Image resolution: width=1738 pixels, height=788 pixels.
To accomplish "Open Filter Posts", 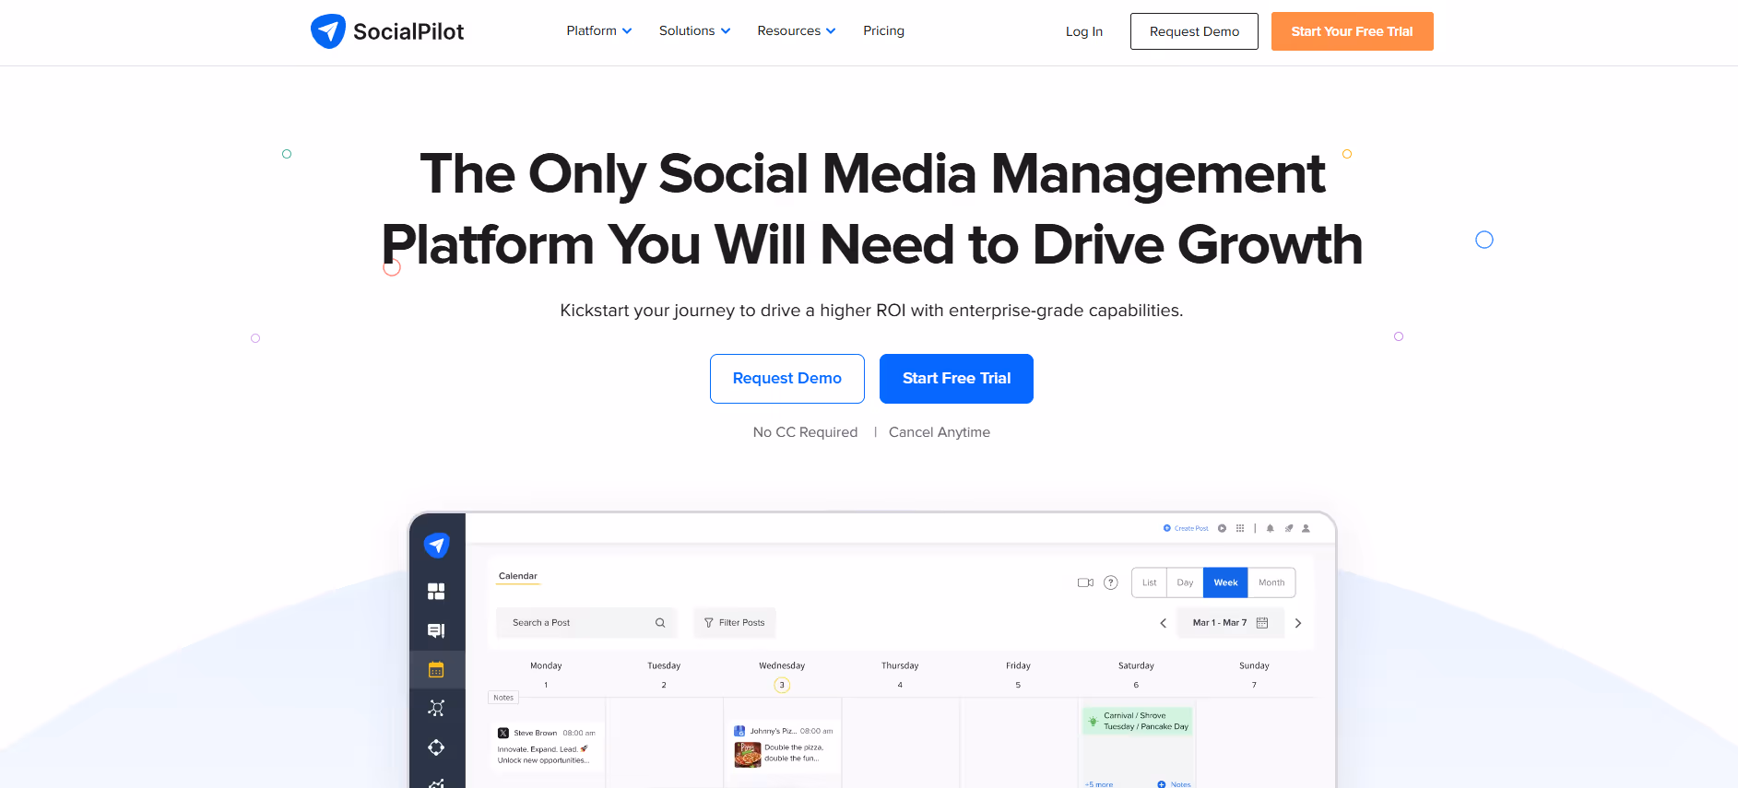I will [734, 623].
